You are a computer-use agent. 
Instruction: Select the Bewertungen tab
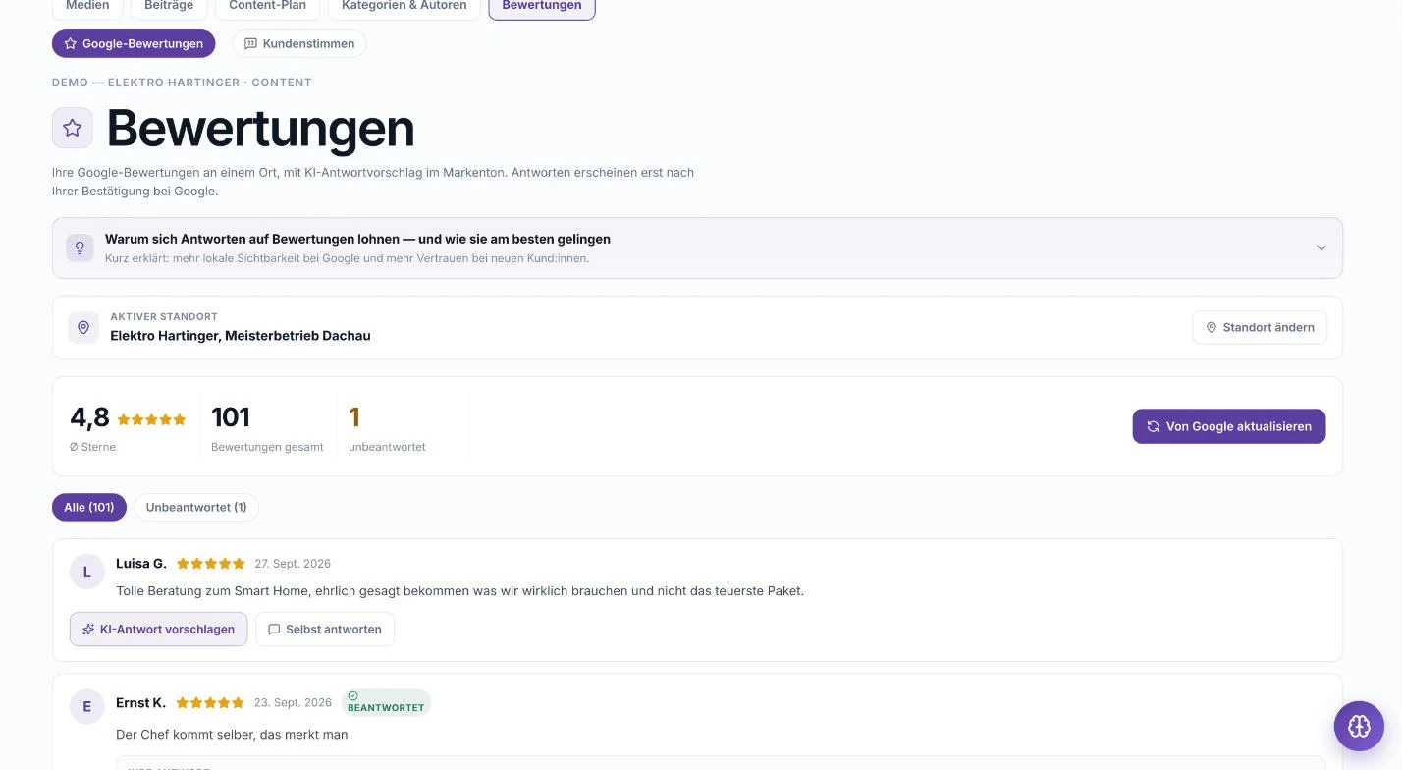pos(542,6)
